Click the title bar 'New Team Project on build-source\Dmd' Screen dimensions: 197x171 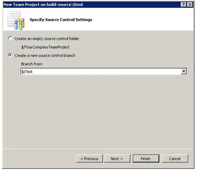[x=43, y=4]
